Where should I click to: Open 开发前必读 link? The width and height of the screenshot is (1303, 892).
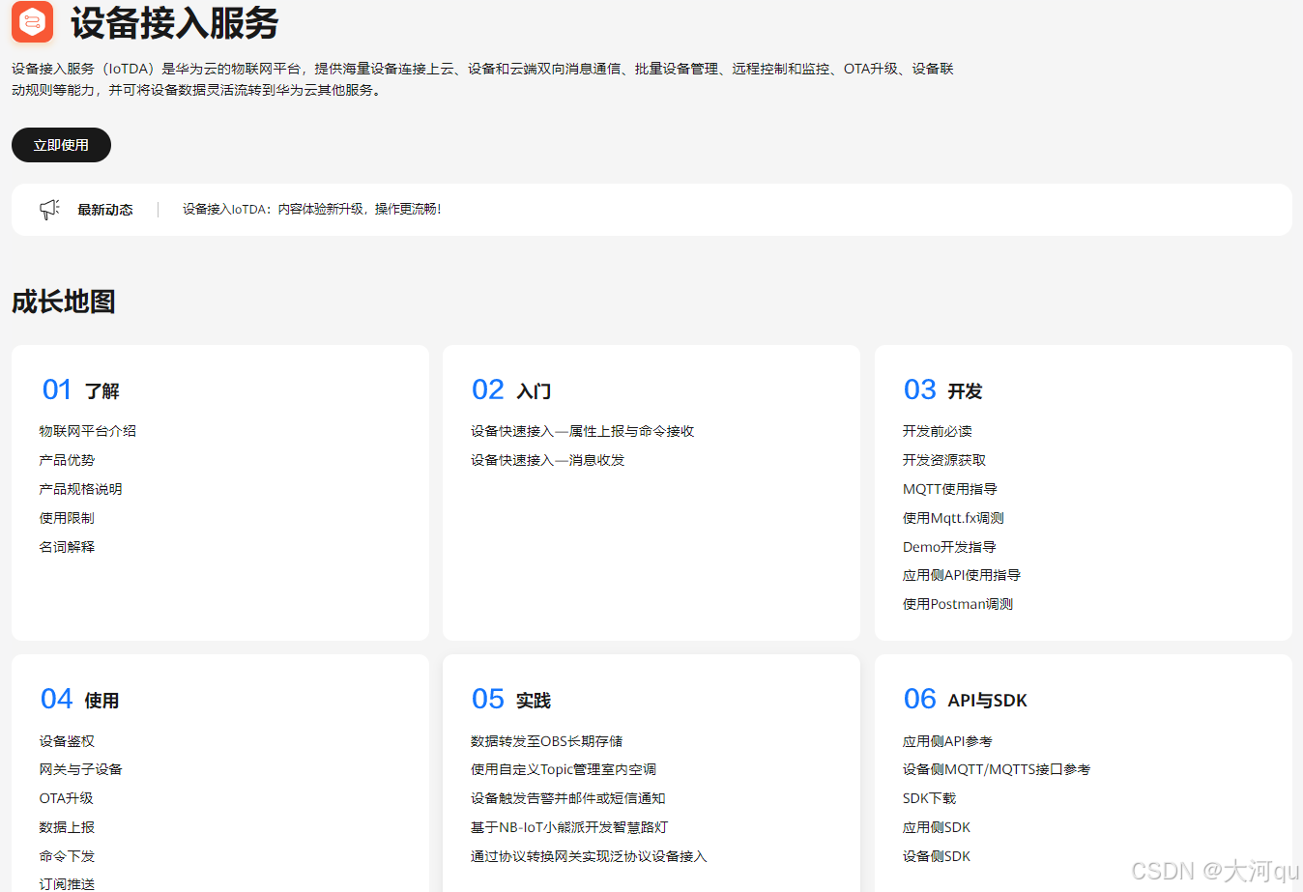pos(938,431)
